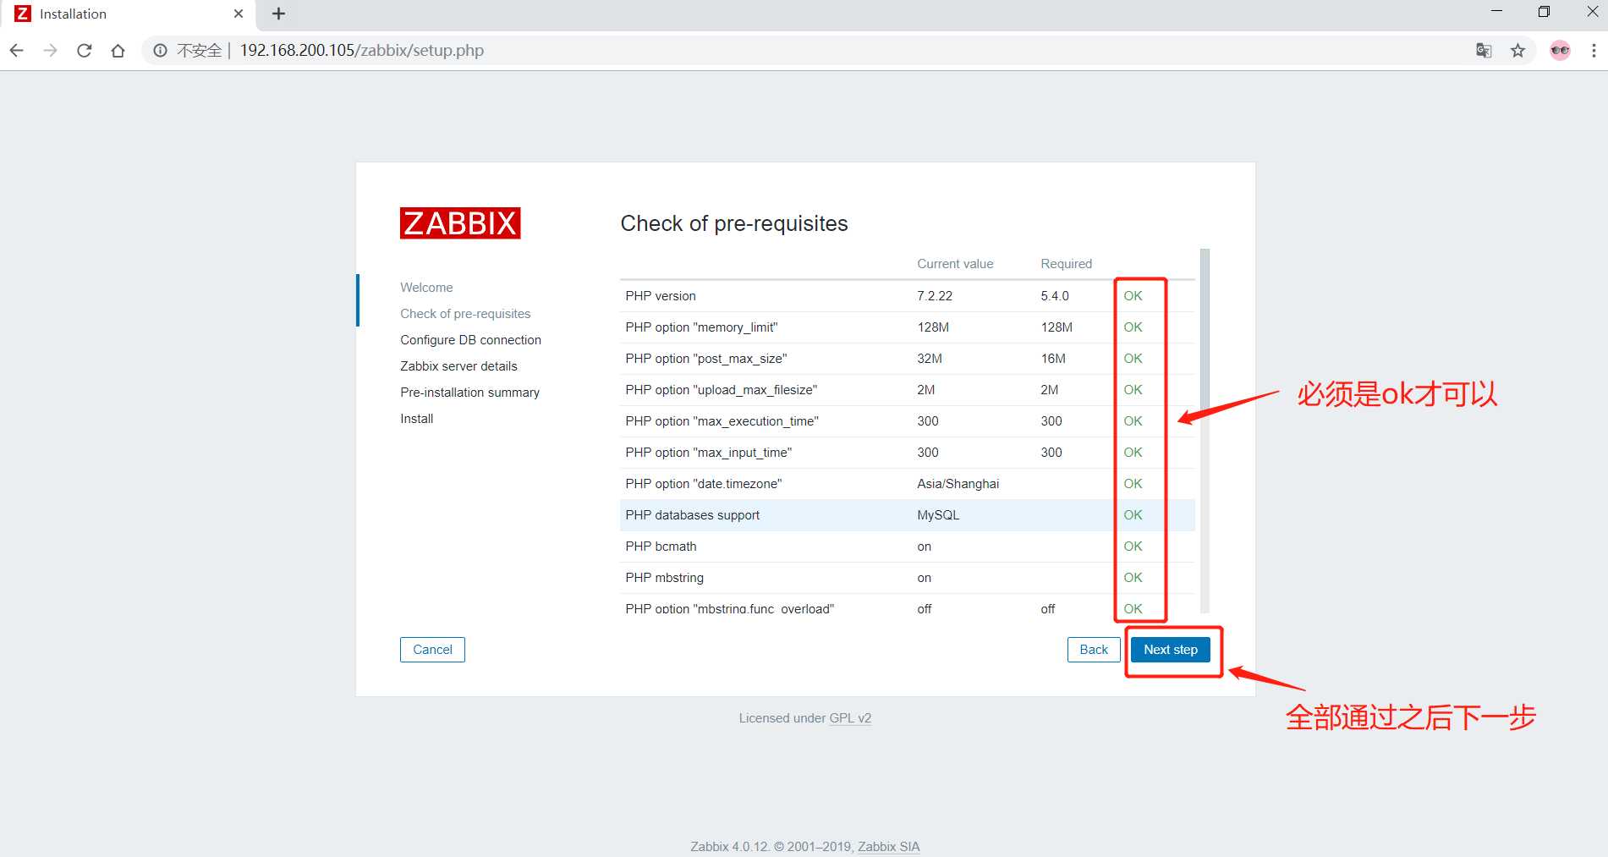
Task: Click the ZABBIX logo
Action: click(x=460, y=223)
